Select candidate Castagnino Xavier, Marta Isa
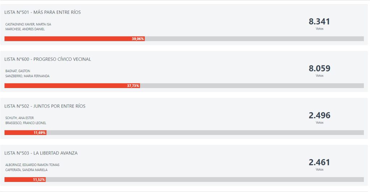Viewport: 370px width, 192px height. point(28,24)
